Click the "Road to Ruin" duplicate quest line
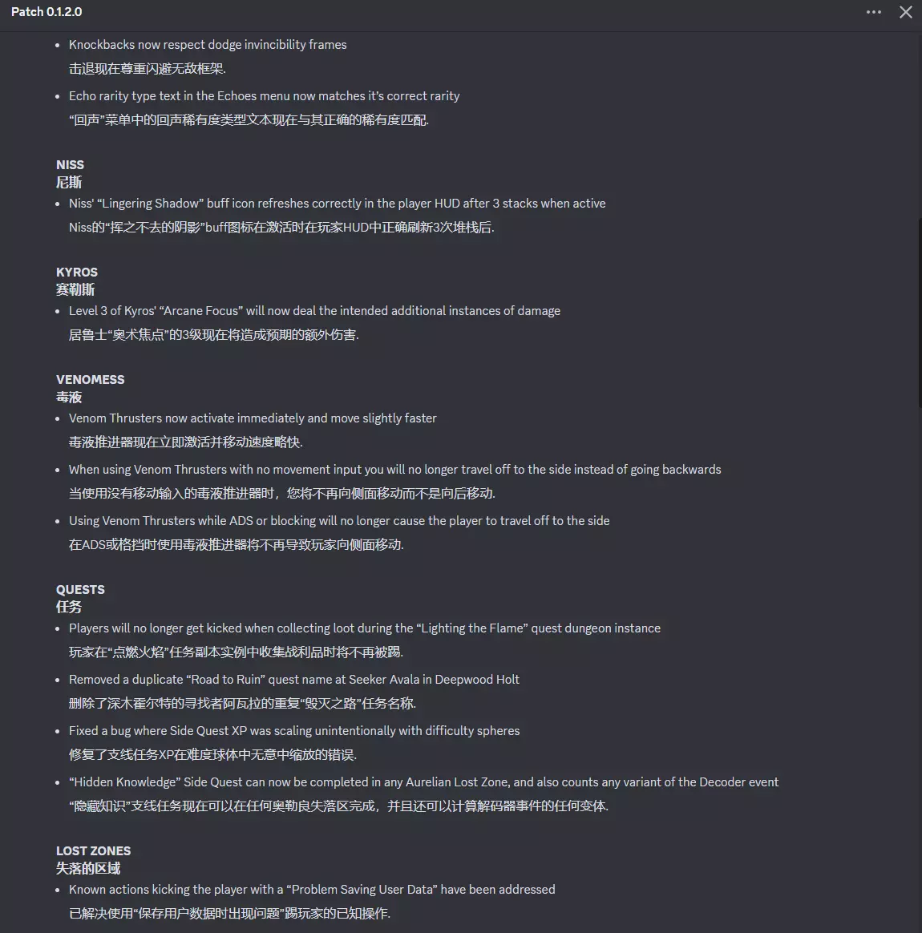Screen dimensions: 922x933 tap(294, 680)
